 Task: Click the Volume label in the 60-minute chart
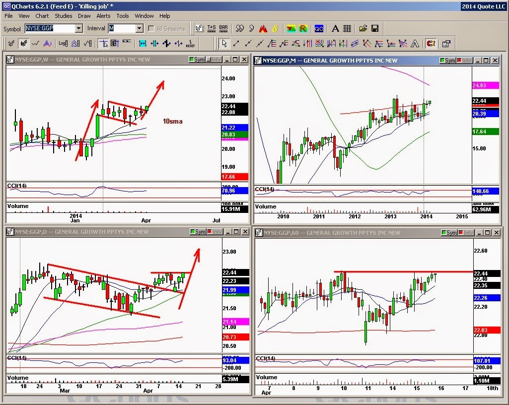[267, 377]
